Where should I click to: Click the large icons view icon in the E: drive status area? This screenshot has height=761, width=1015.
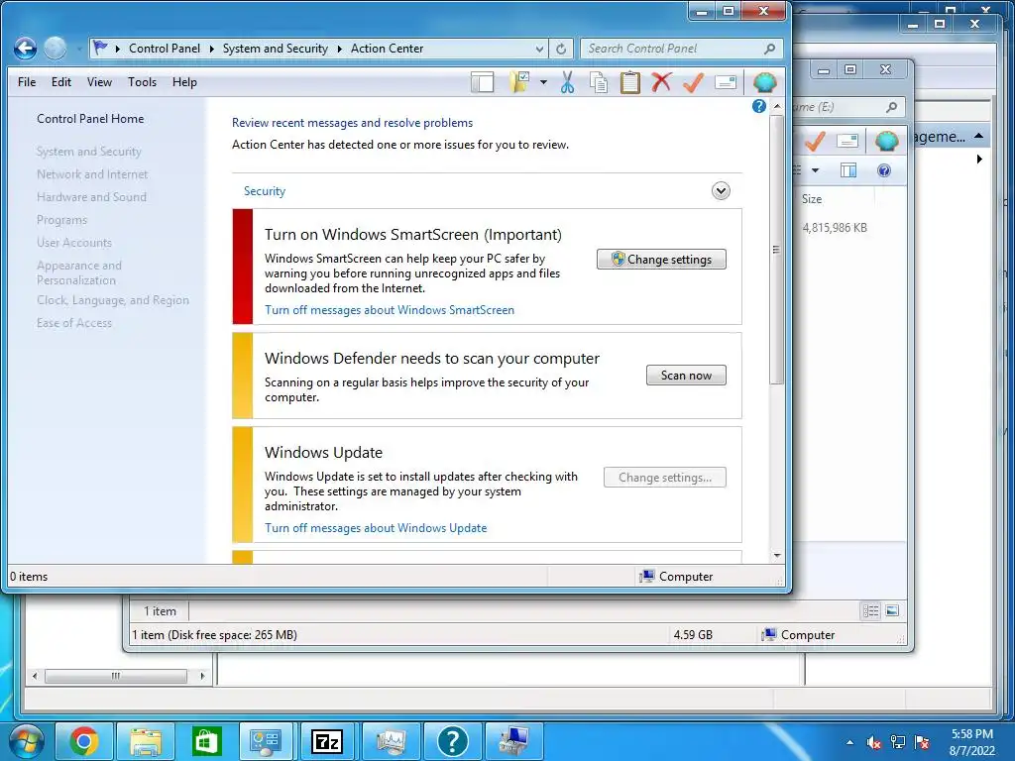(892, 610)
